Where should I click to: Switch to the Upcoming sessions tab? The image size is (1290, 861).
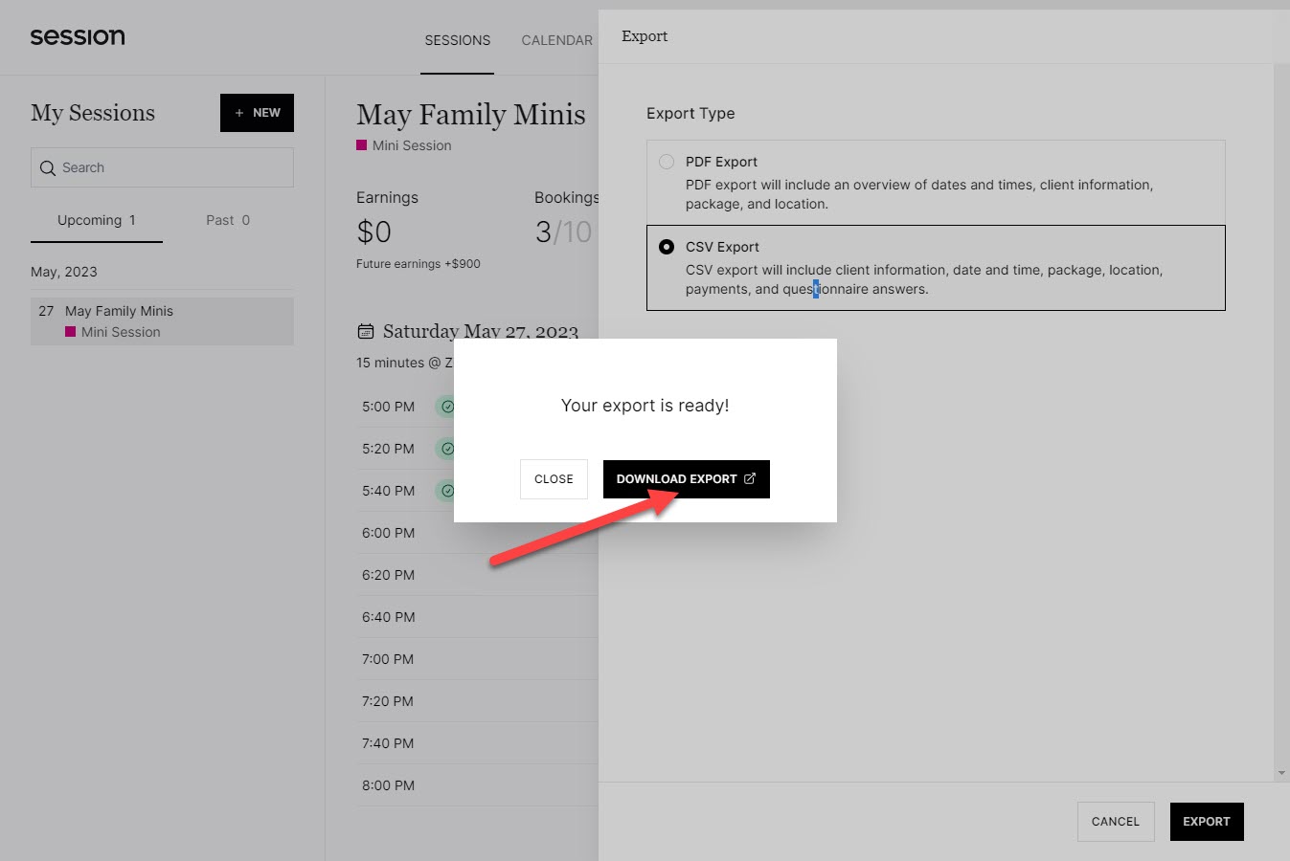tap(97, 220)
